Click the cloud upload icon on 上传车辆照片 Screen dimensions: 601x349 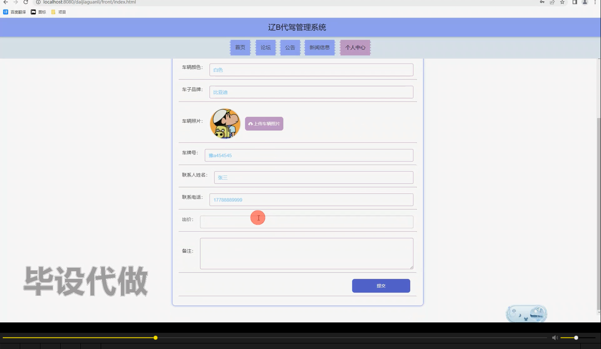click(250, 123)
